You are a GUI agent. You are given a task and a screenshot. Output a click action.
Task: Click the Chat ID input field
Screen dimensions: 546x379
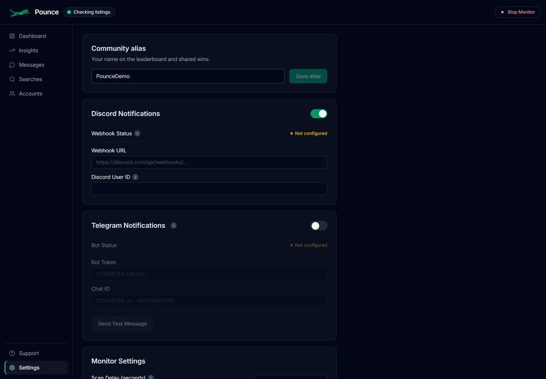click(209, 301)
